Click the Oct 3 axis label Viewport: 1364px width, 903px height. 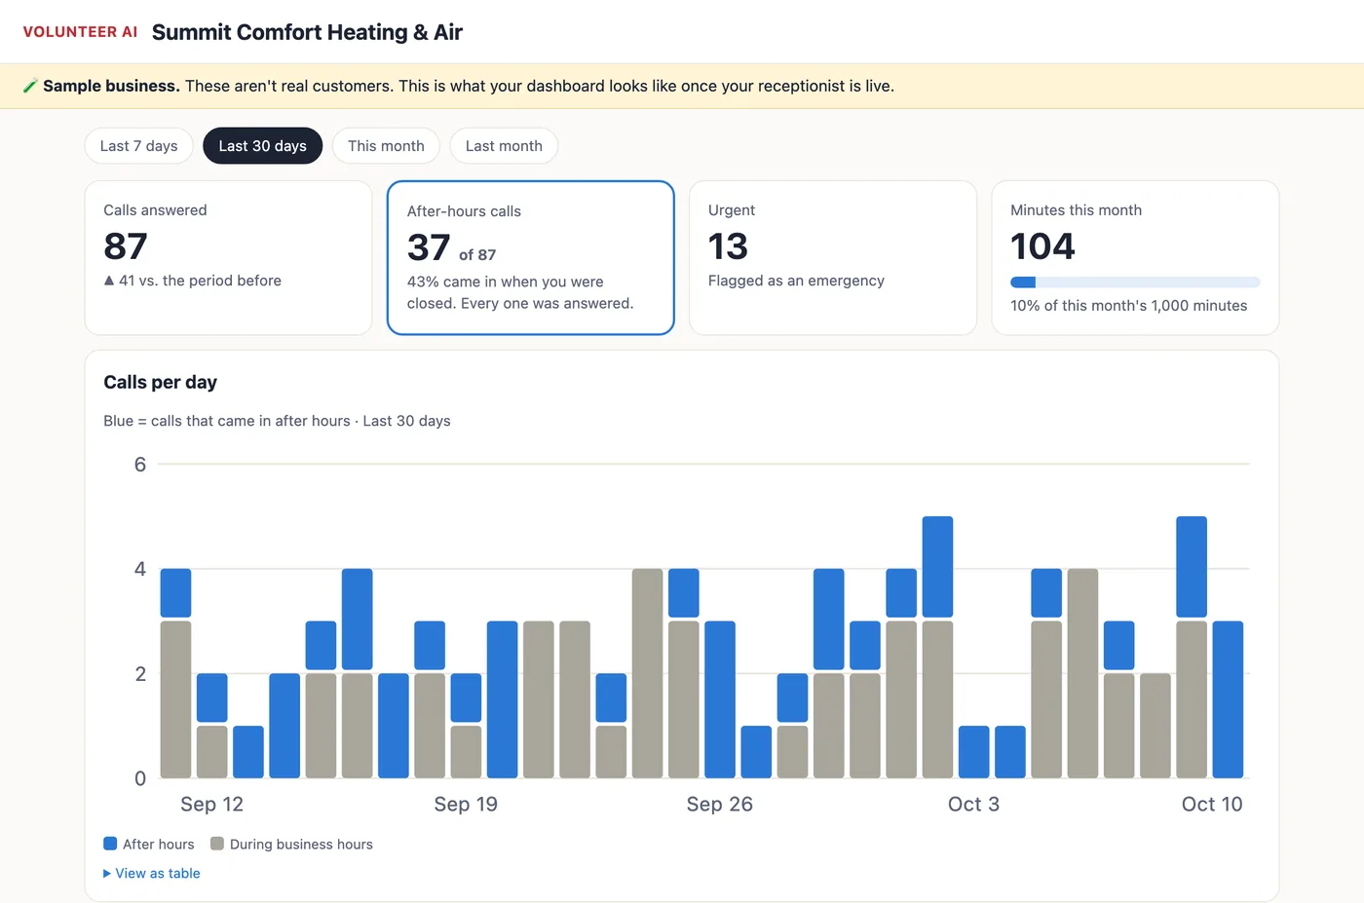point(973,805)
